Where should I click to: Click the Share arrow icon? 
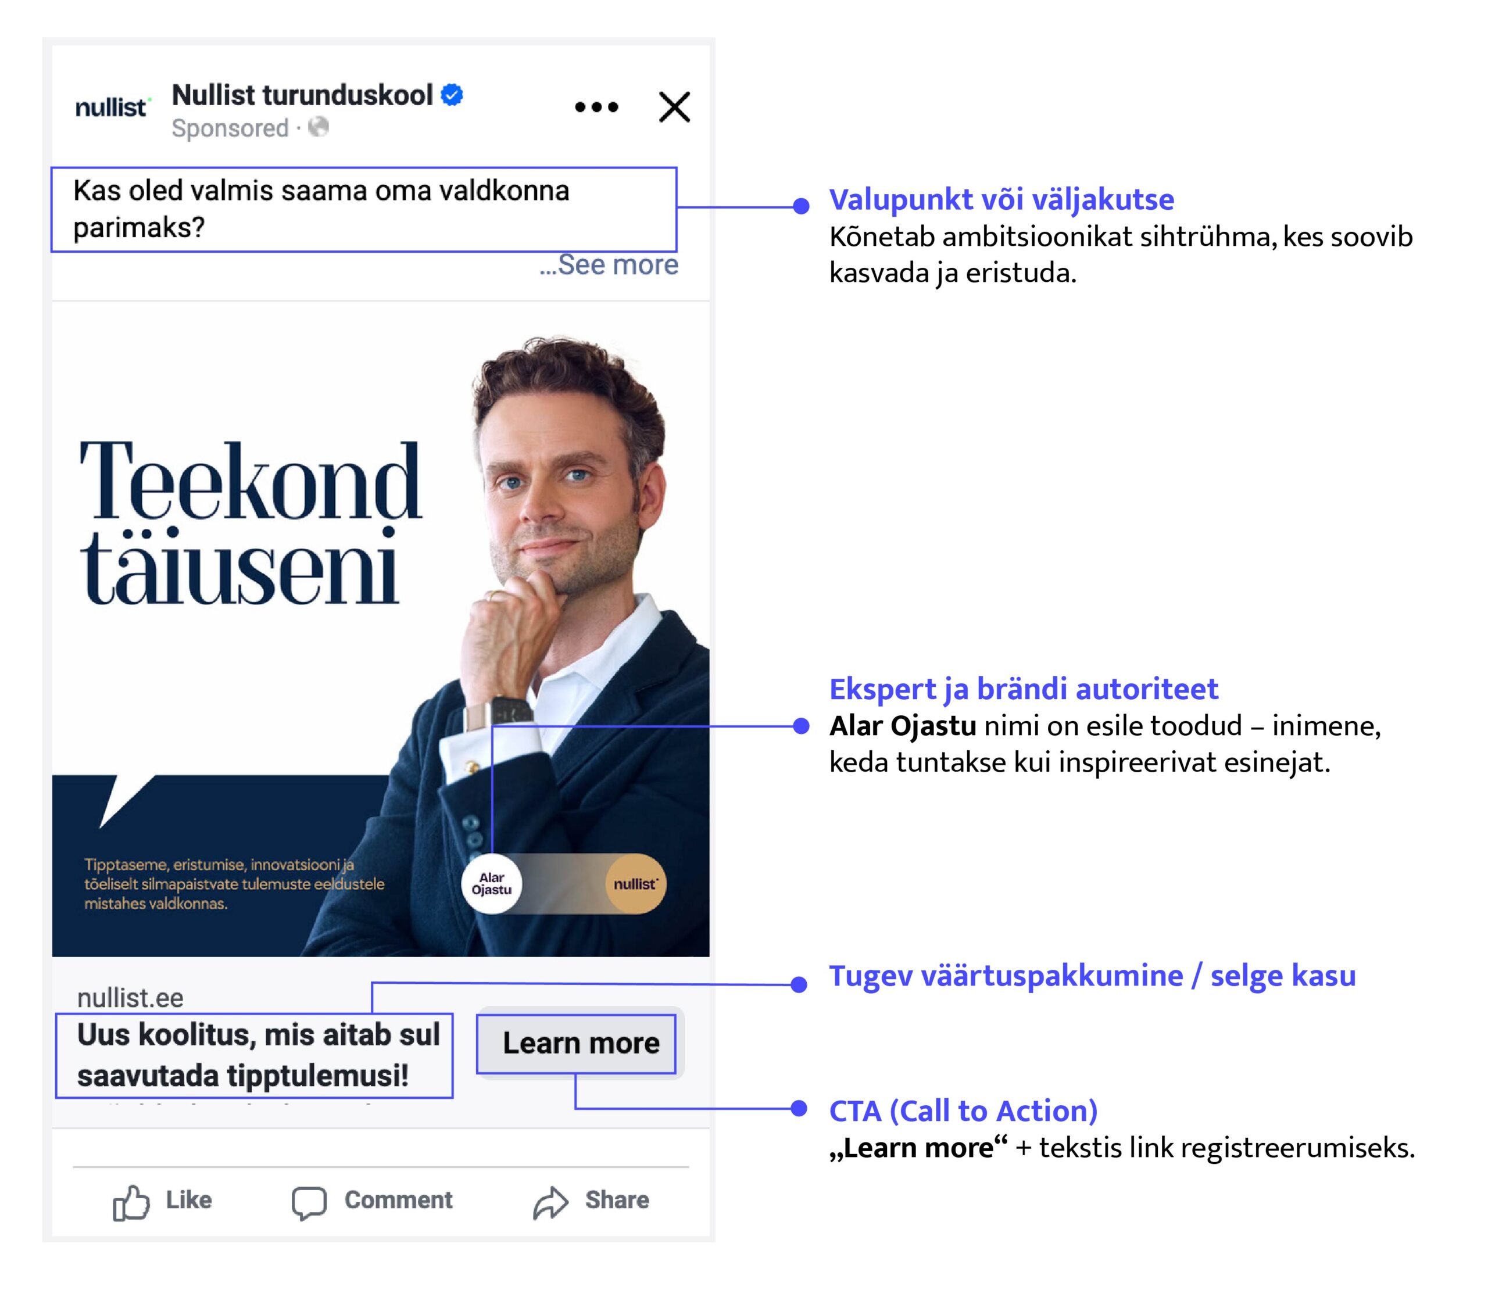coord(551,1203)
